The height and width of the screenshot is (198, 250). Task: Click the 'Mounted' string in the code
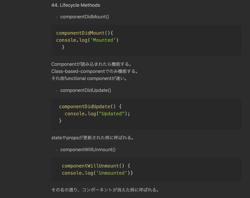[x=103, y=40]
